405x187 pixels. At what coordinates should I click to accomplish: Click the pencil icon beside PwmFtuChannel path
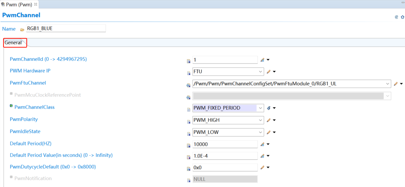coord(396,84)
